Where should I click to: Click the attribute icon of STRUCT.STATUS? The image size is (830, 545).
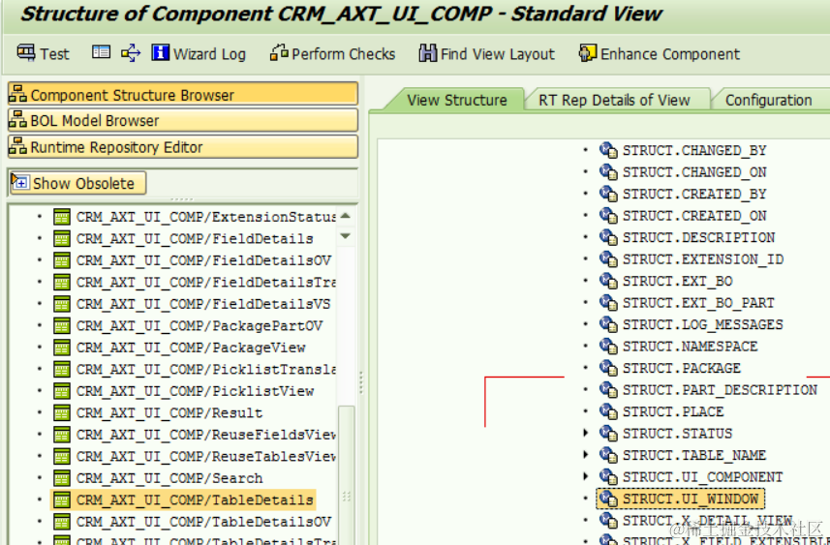(608, 433)
